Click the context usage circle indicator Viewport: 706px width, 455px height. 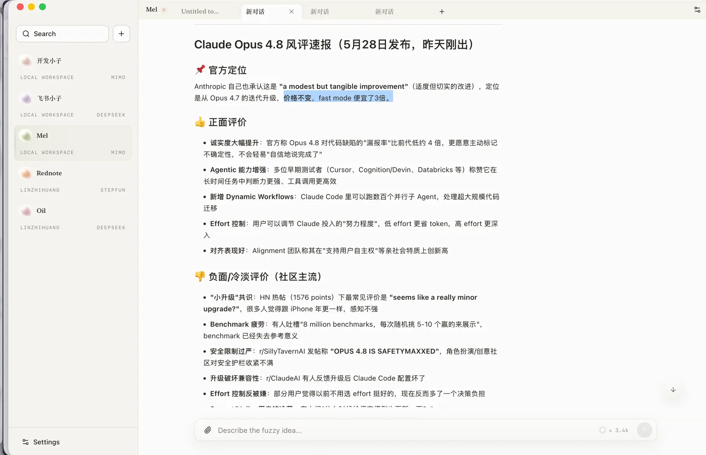[x=602, y=430]
